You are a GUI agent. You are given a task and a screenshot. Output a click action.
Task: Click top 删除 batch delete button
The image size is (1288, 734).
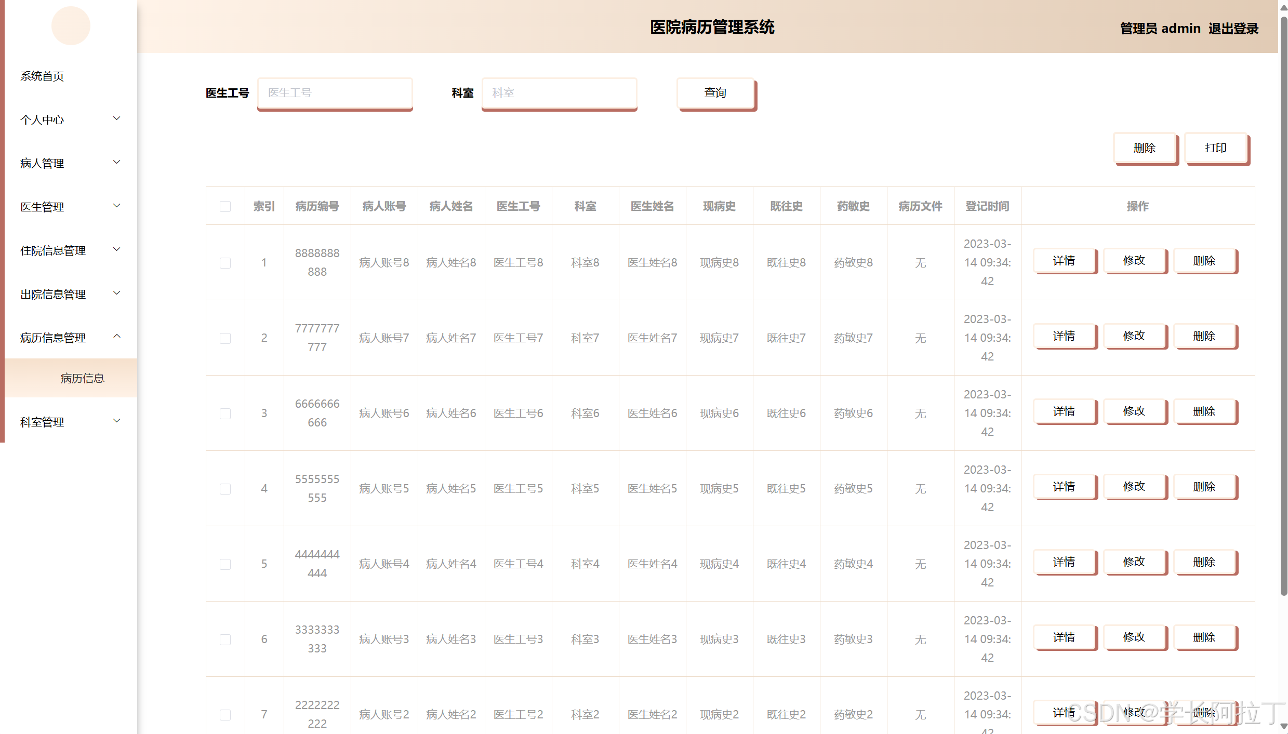tap(1144, 148)
